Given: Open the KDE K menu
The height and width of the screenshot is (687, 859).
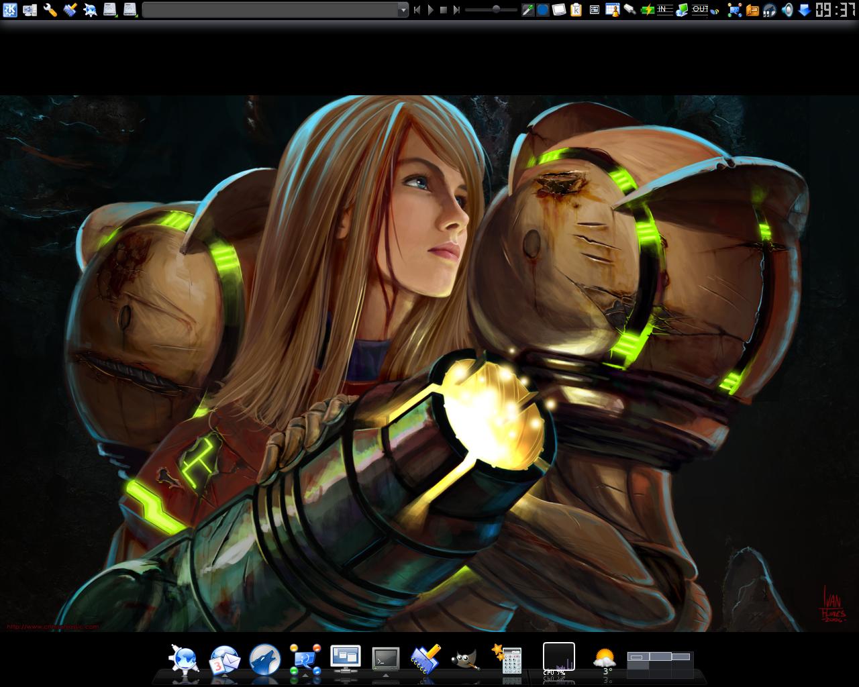Looking at the screenshot, I should [x=9, y=9].
